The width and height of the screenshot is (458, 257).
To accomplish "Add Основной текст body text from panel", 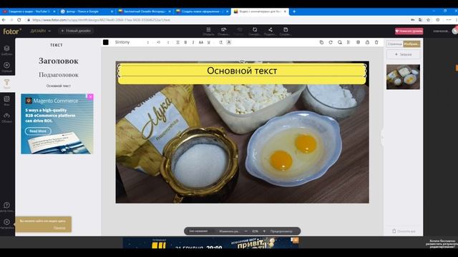I will [59, 86].
